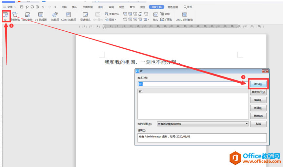Image resolution: width=283 pixels, height=167 pixels.
Task: Click 查看代码 view code
Action: tap(112, 14)
